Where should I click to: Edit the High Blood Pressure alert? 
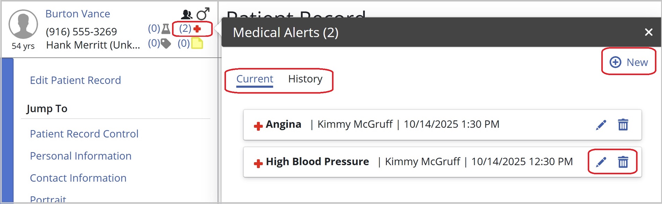point(601,162)
